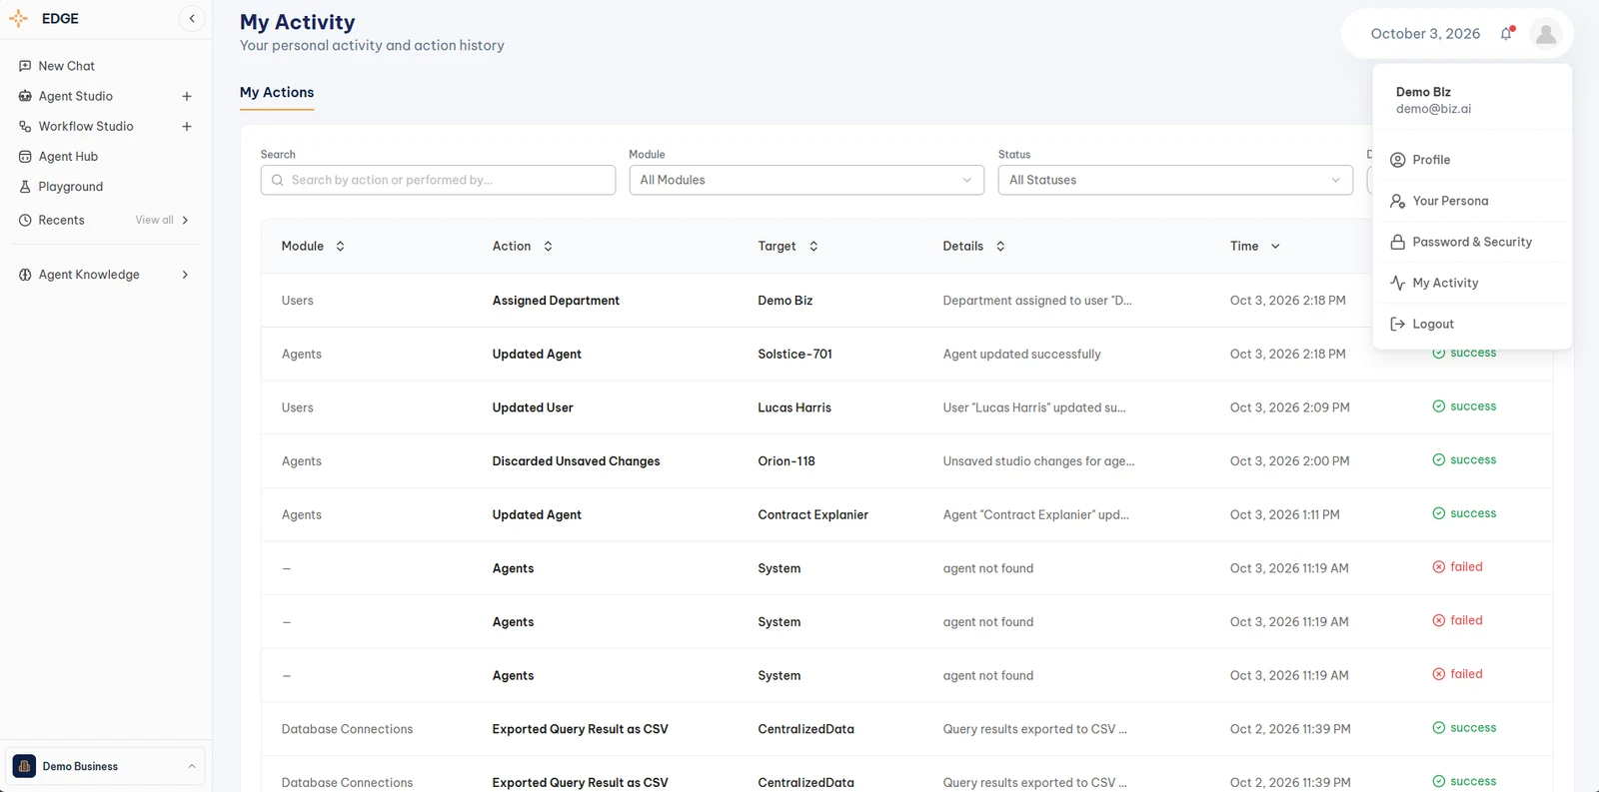1599x792 pixels.
Task: Go to Agent Hub
Action: [68, 157]
